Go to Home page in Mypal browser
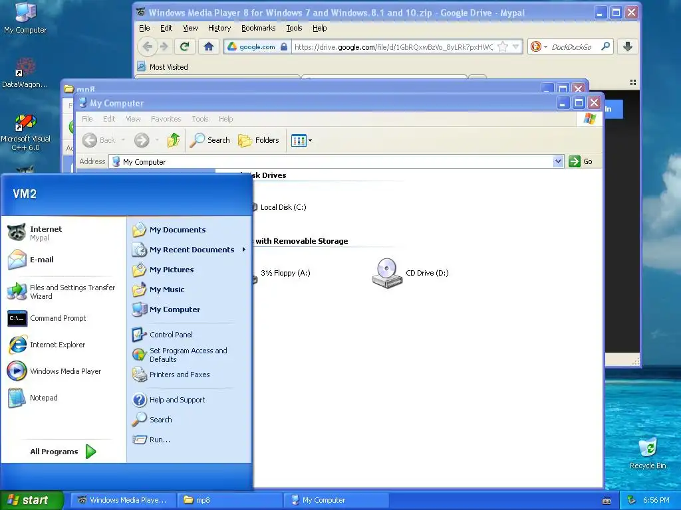Image resolution: width=681 pixels, height=510 pixels. (x=208, y=47)
